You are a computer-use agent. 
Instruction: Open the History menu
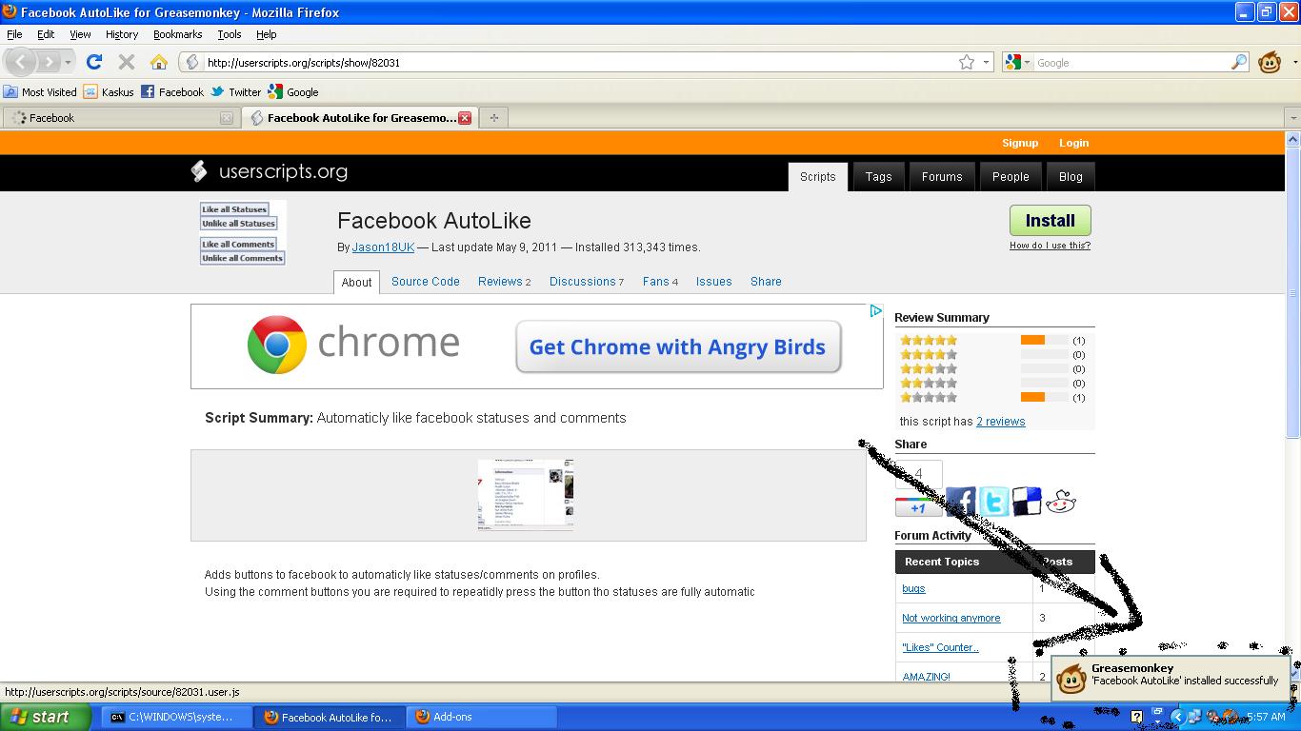point(122,34)
